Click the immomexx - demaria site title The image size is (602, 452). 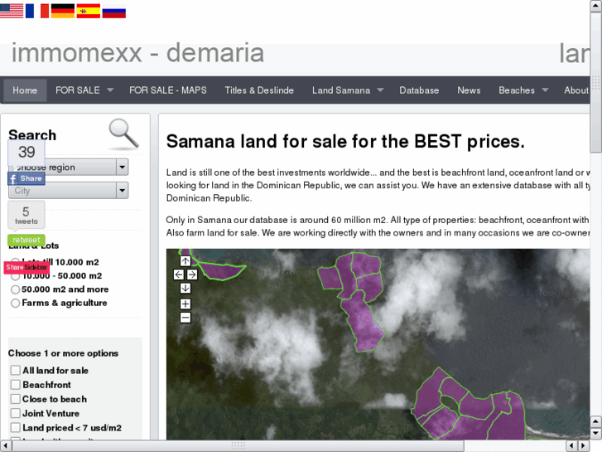[137, 53]
